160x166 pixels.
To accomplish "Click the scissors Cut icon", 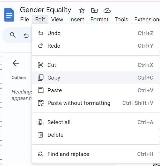I will (41, 65).
